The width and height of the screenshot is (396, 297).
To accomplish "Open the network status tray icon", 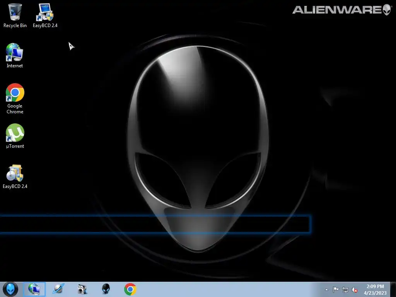I will click(345, 290).
